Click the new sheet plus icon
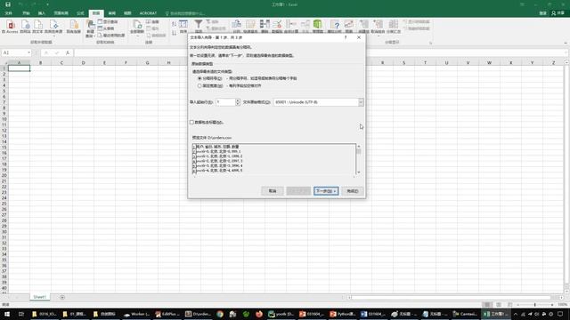Image resolution: width=570 pixels, height=320 pixels. (62, 297)
